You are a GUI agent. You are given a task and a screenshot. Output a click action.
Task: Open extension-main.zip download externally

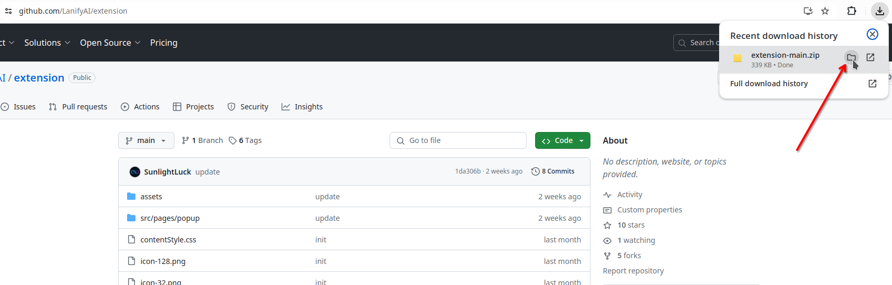(x=870, y=57)
